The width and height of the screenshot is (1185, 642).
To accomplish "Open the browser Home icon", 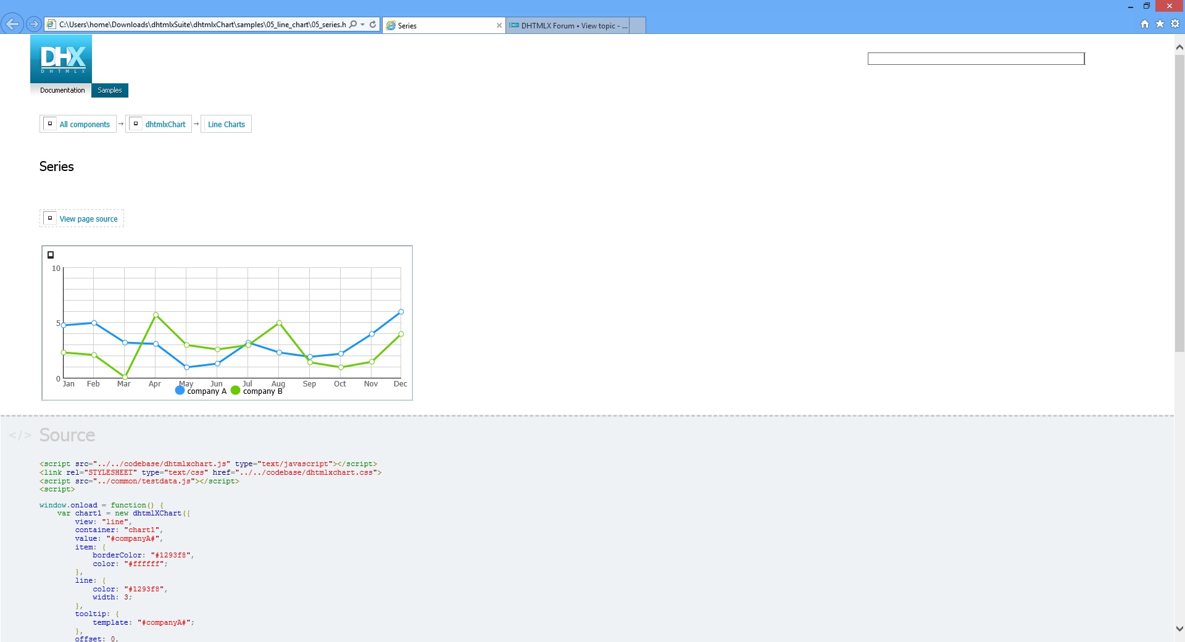I will pyautogui.click(x=1145, y=24).
